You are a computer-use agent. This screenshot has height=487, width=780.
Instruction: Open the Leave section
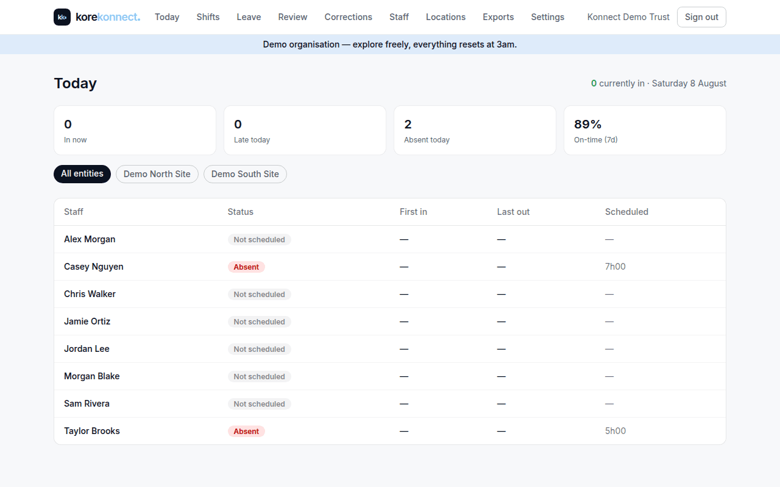click(x=249, y=17)
